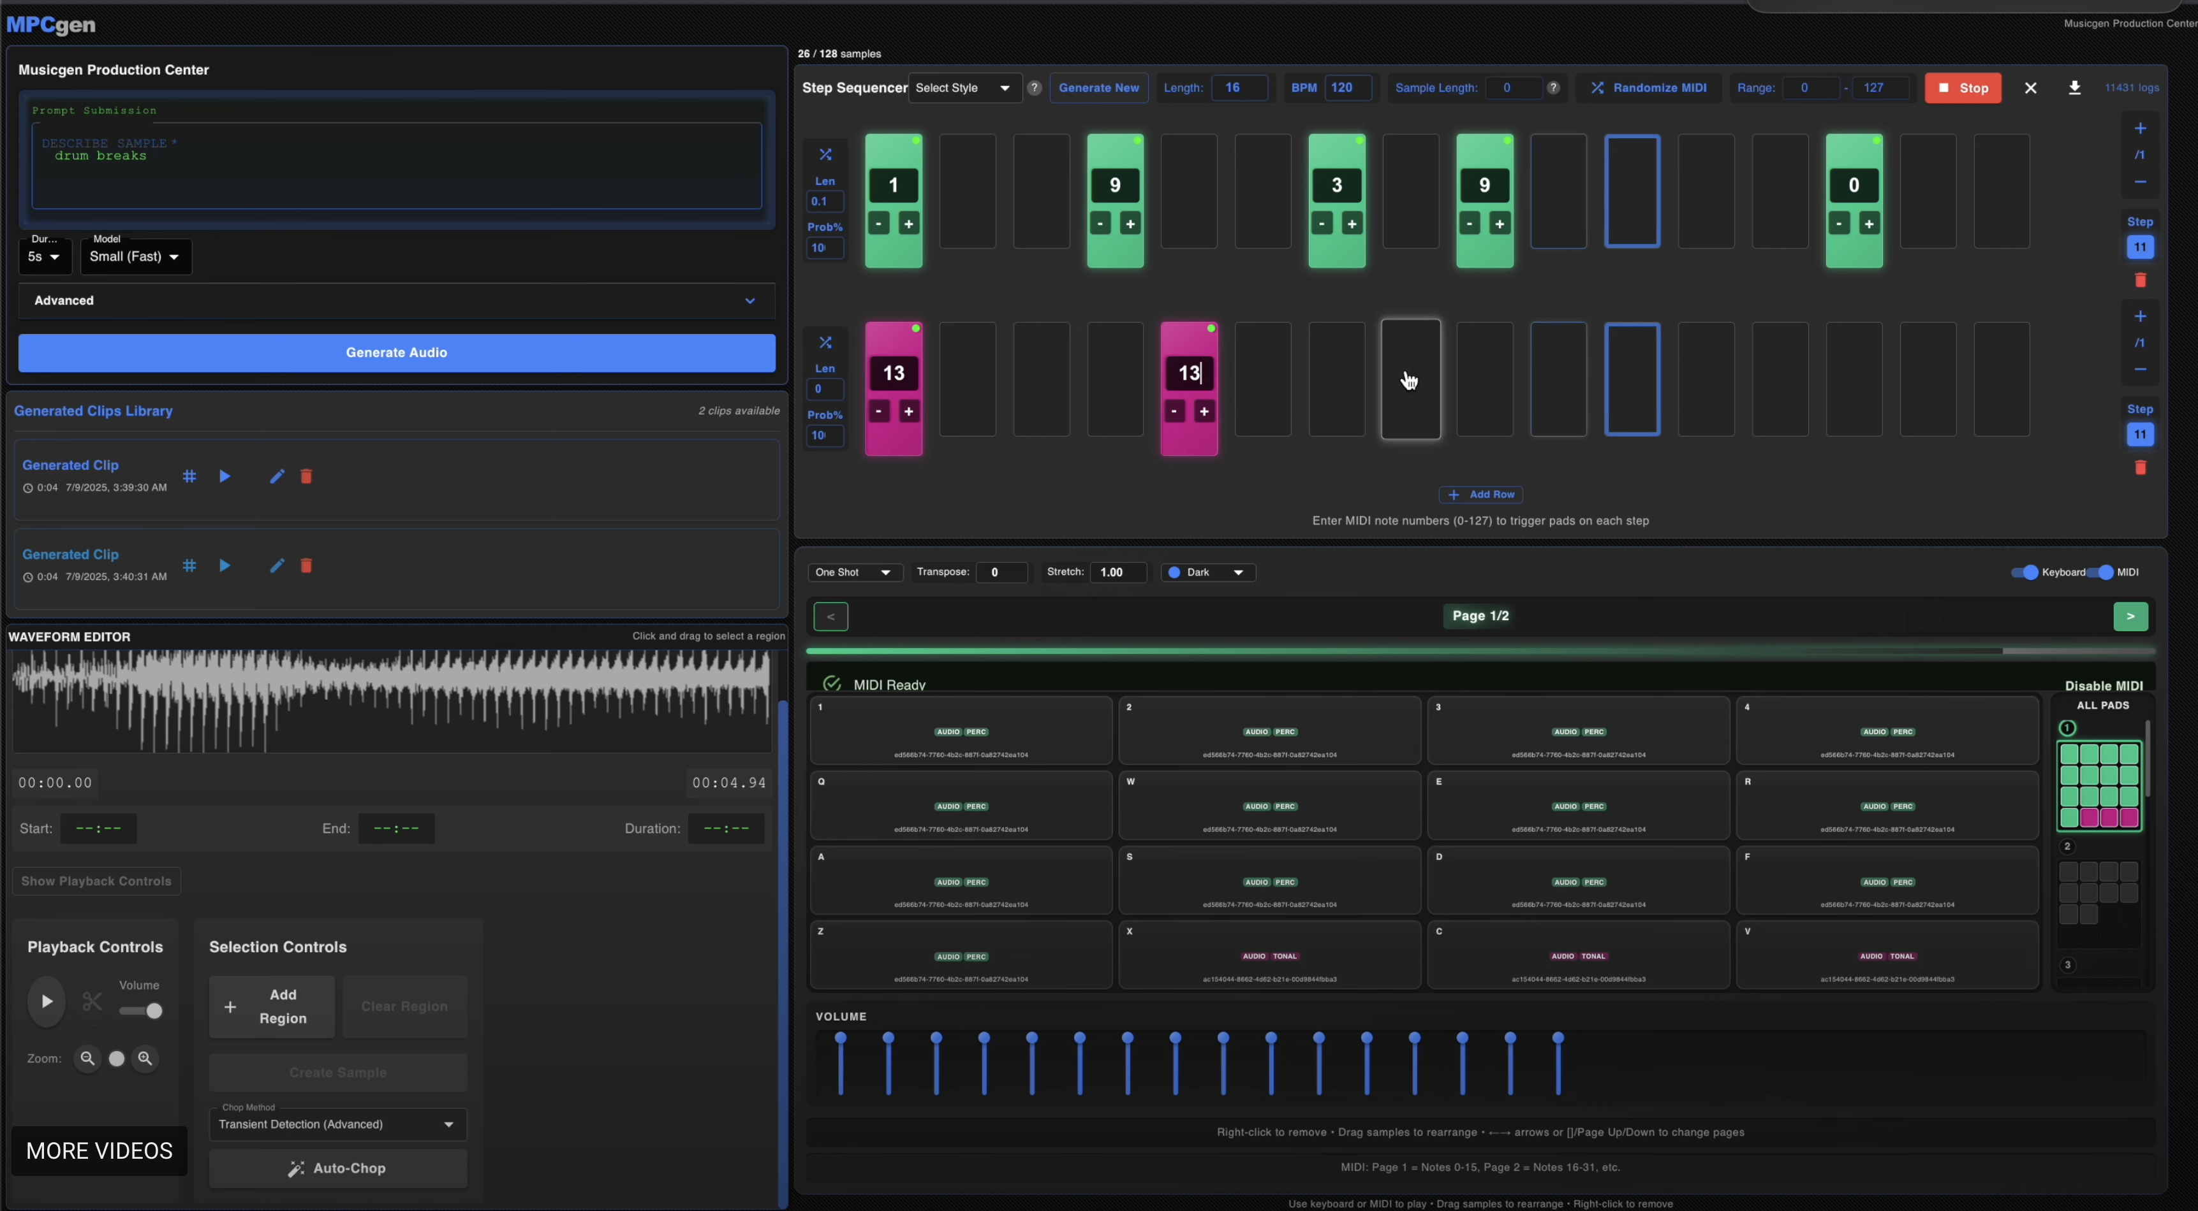
Task: Adjust the Playback Controls volume slider
Action: pyautogui.click(x=140, y=1011)
